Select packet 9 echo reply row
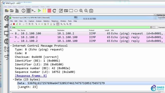 click(x=87, y=37)
